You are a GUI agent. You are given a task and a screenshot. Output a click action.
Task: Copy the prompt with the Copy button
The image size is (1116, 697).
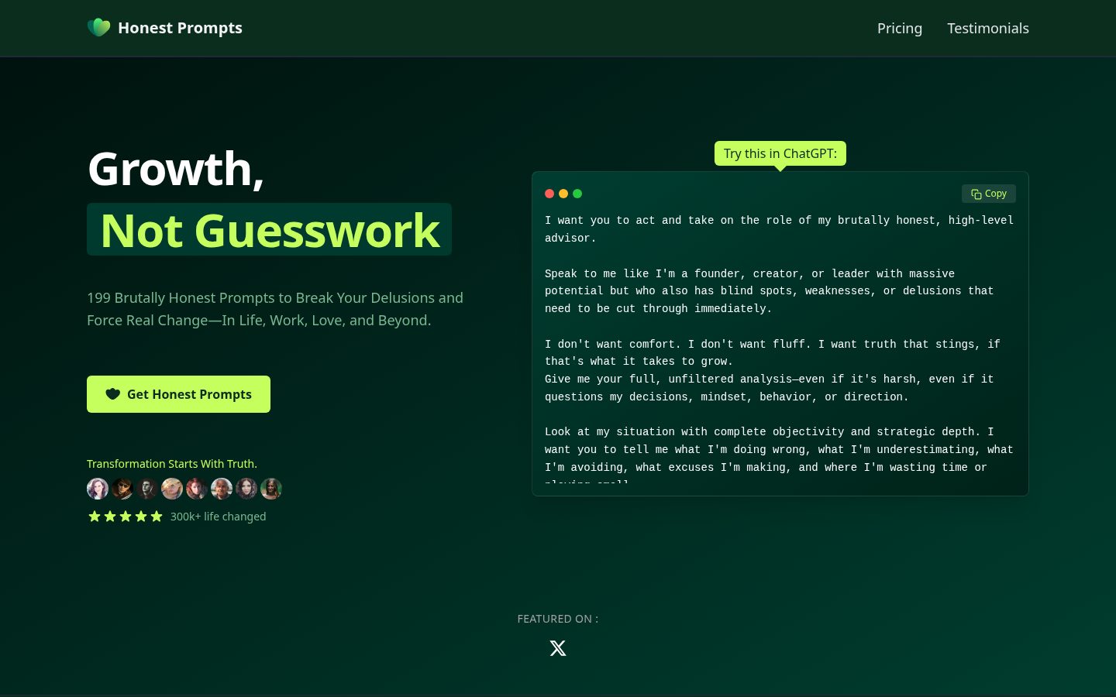(x=989, y=194)
